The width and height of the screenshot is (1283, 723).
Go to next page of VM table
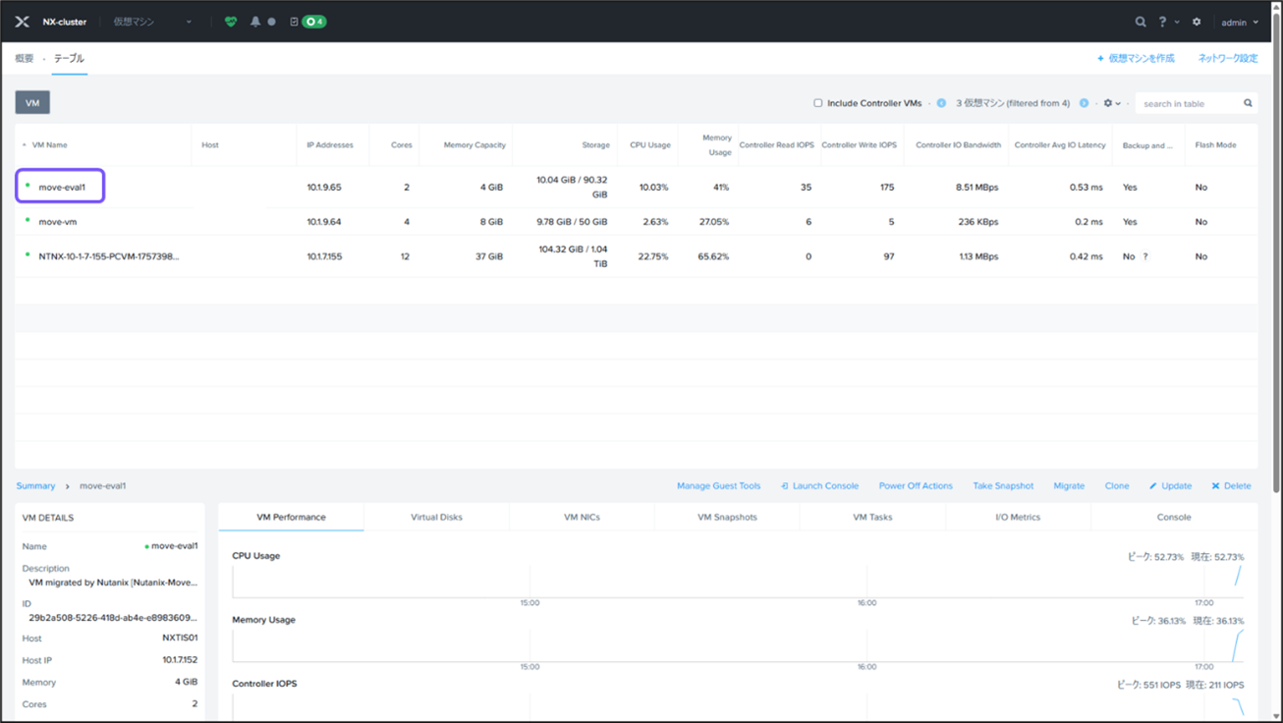(1084, 103)
